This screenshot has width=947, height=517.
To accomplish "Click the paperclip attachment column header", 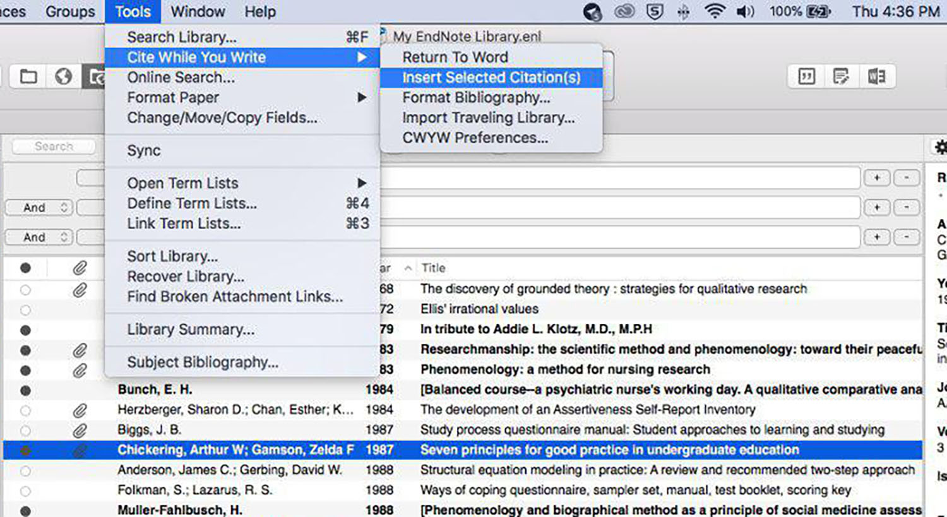I will click(x=80, y=268).
